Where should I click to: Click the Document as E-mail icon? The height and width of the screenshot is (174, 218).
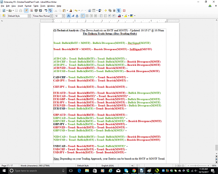[x=21, y=10]
